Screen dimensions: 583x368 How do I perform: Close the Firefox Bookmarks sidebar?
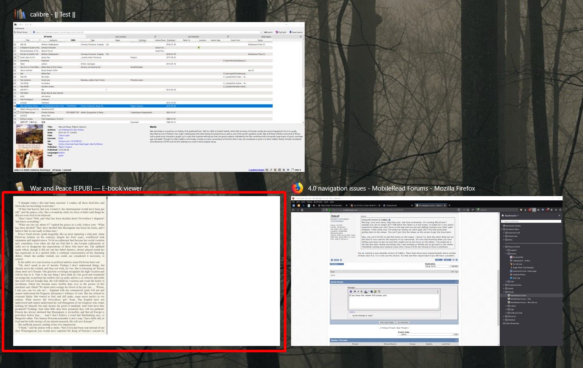(x=559, y=216)
